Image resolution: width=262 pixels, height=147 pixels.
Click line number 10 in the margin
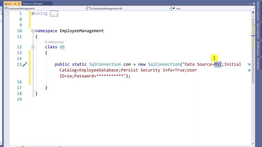point(19,31)
